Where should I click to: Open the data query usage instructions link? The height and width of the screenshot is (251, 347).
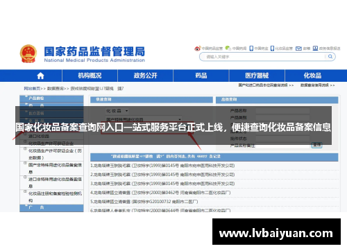click(x=317, y=85)
